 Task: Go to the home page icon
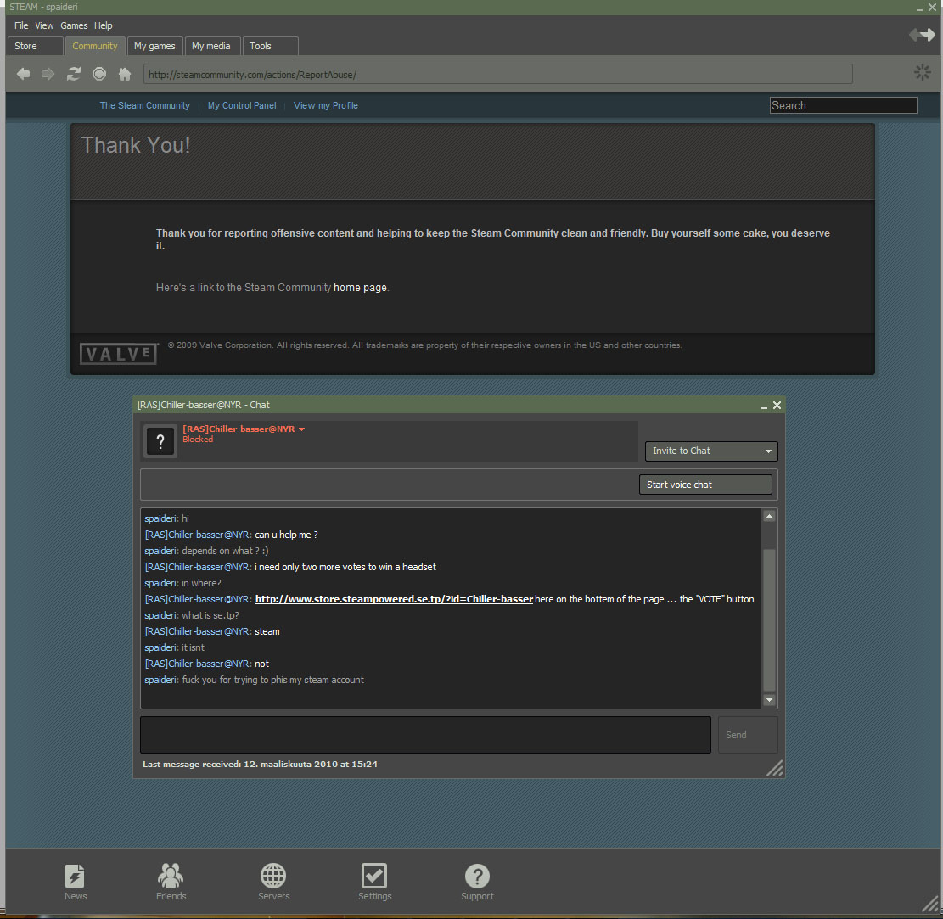[x=125, y=75]
